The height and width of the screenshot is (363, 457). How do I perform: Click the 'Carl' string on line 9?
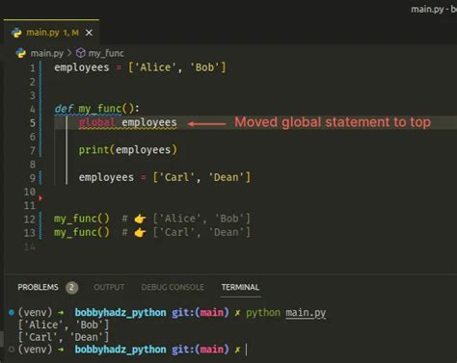[176, 177]
